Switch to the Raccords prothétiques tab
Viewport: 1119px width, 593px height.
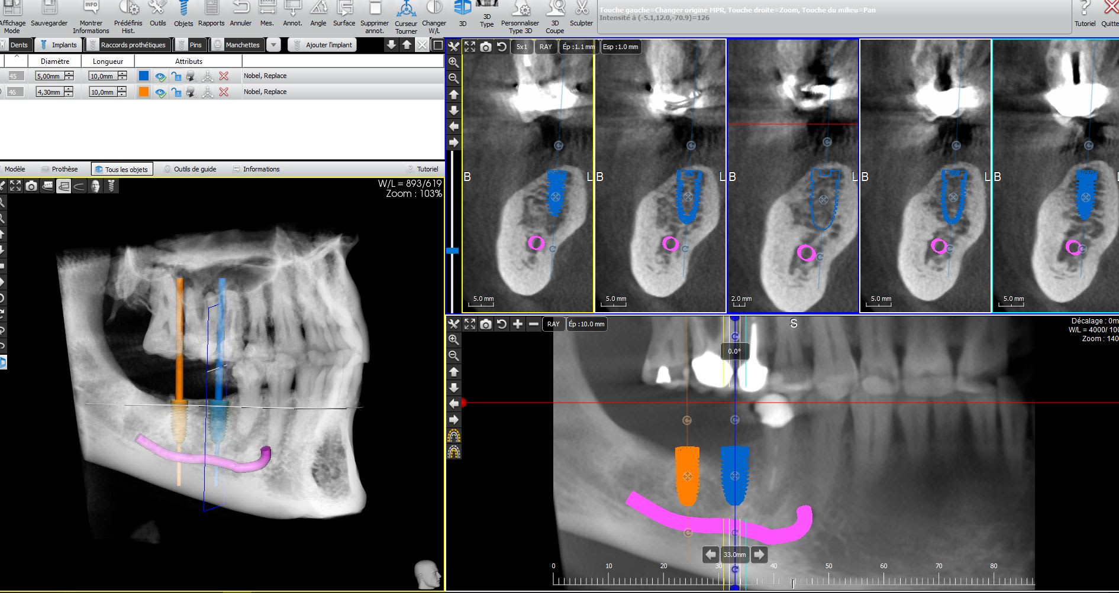[128, 45]
